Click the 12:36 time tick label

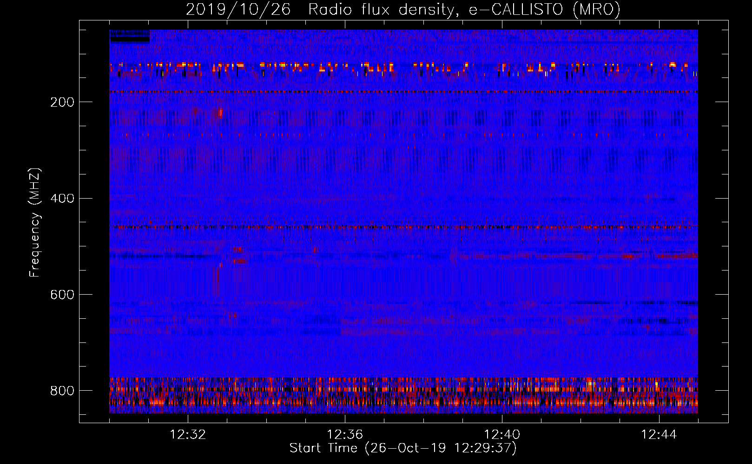coord(345,435)
